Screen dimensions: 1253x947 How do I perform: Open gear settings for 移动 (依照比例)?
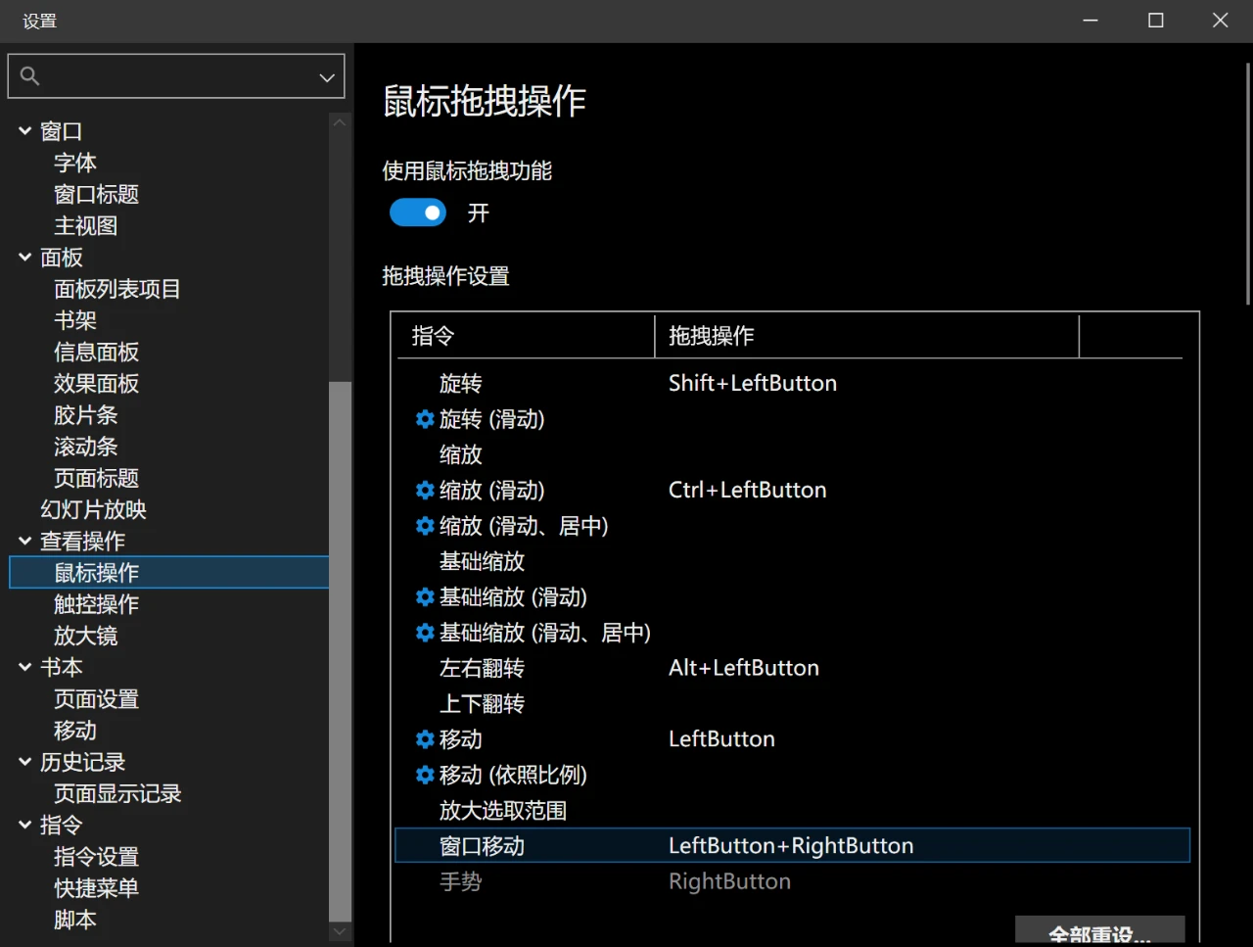point(425,775)
